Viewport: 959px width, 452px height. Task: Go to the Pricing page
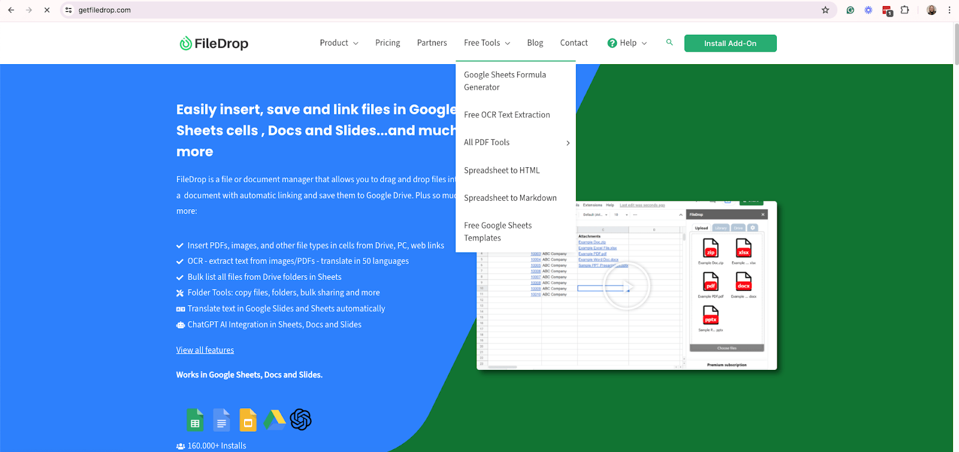click(x=388, y=43)
